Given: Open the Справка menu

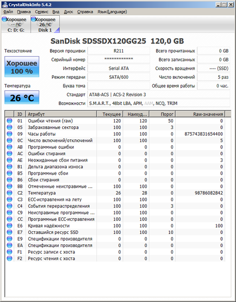Looking at the screenshot, I should (85, 12).
